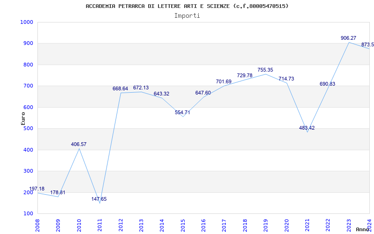Click x-axis year label 2018
The image size is (374, 234).
click(245, 225)
